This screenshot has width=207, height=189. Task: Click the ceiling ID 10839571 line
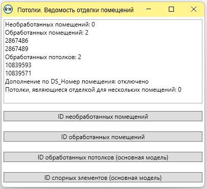tap(18, 73)
